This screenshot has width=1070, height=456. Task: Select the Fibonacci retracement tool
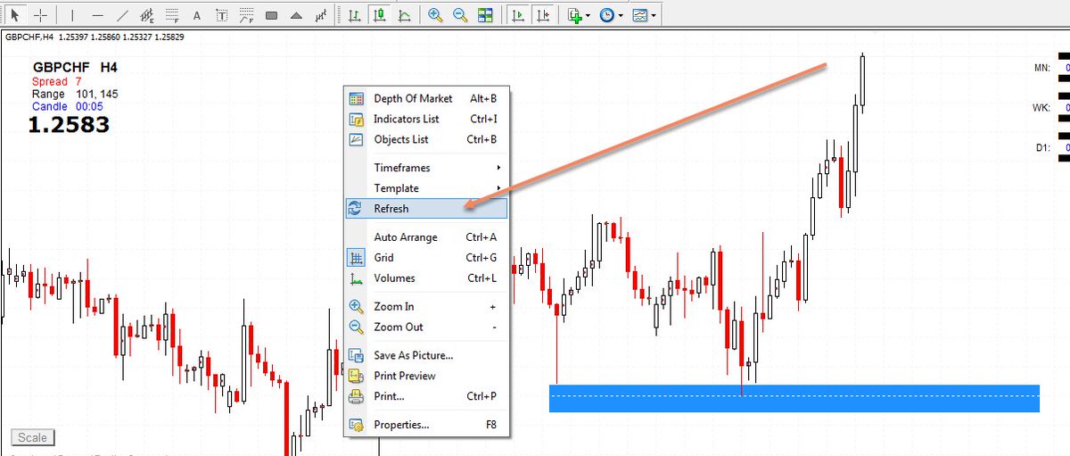[172, 15]
